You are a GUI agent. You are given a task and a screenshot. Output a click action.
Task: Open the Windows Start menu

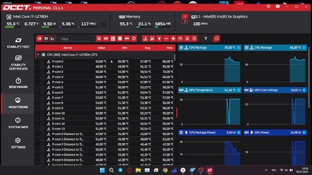(x=102, y=170)
